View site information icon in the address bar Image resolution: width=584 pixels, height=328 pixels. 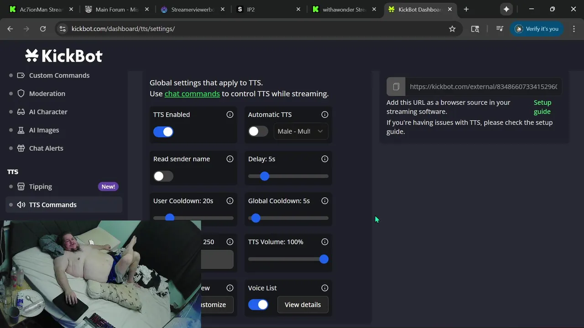63,29
